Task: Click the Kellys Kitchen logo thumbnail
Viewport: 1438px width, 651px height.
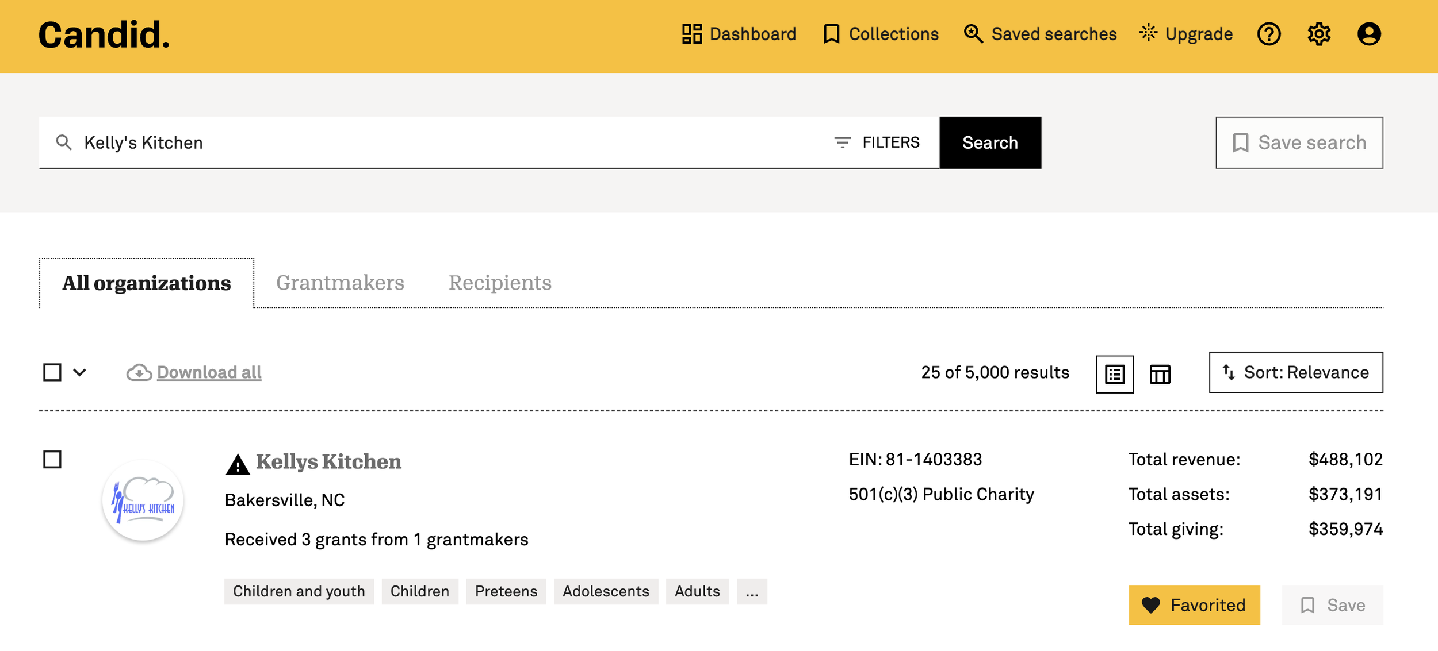Action: (x=143, y=500)
